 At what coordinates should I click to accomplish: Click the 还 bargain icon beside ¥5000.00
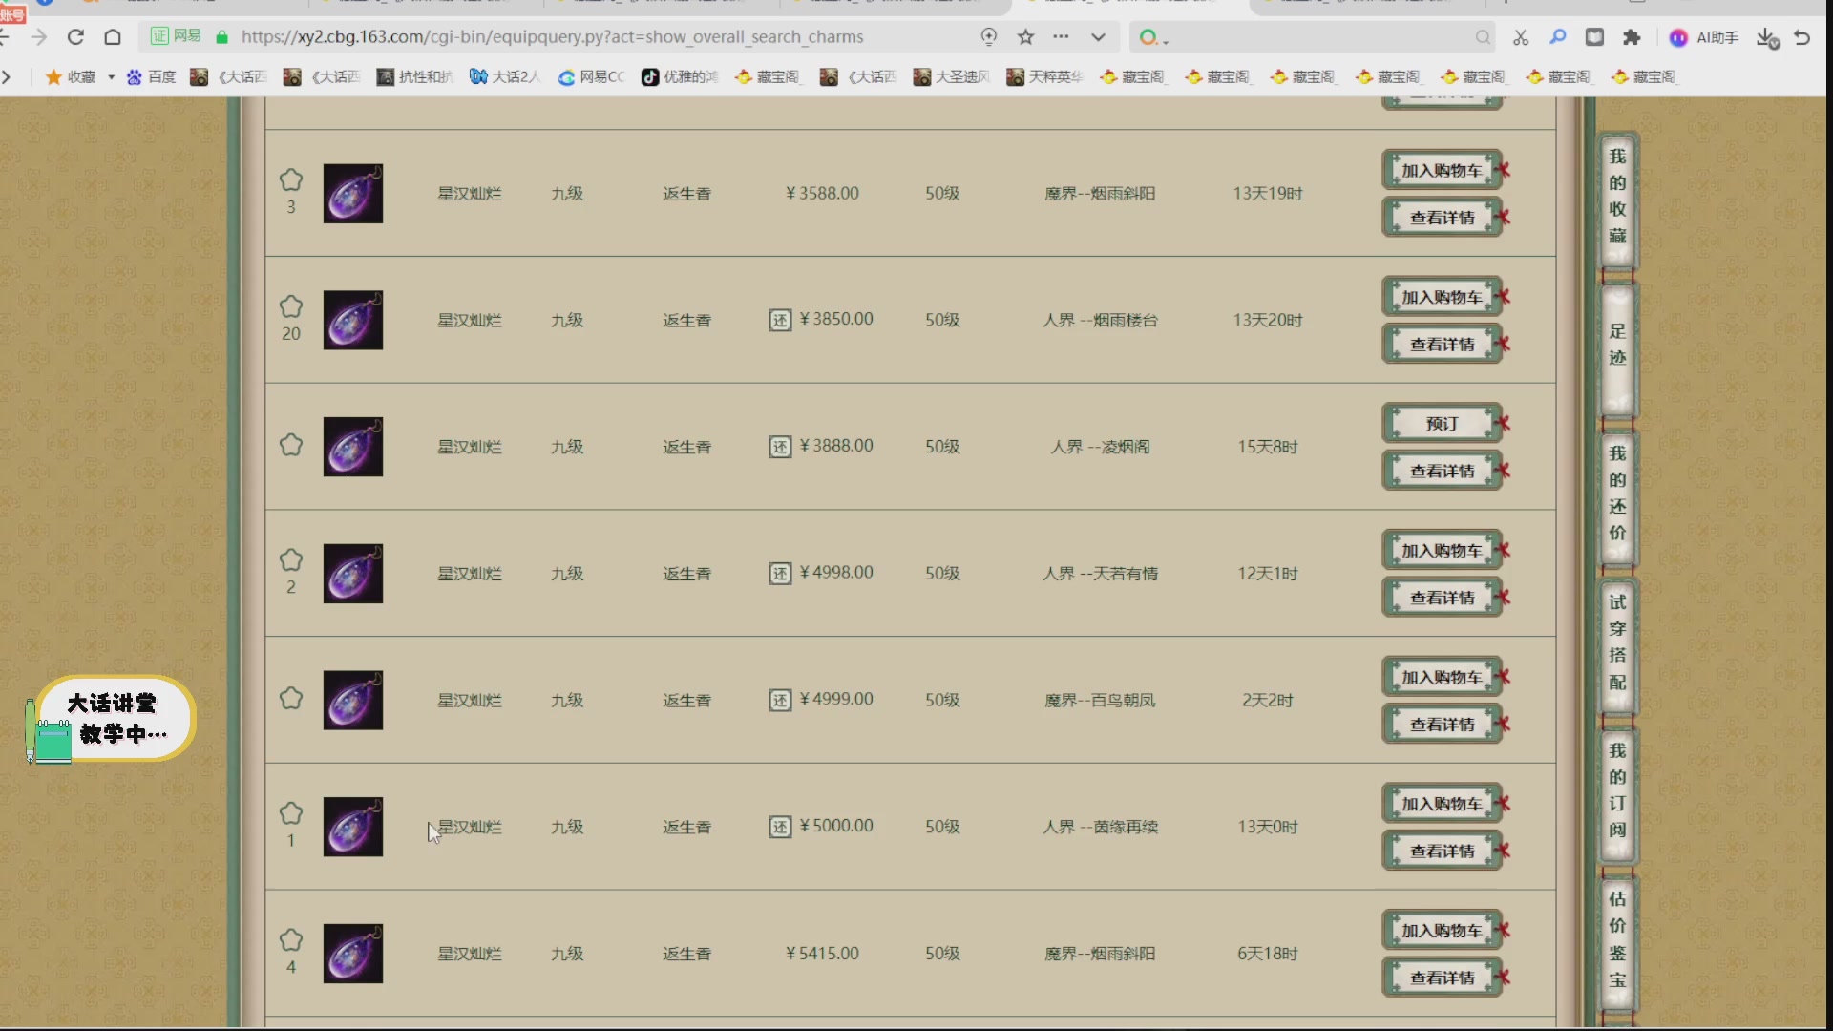[x=780, y=827]
